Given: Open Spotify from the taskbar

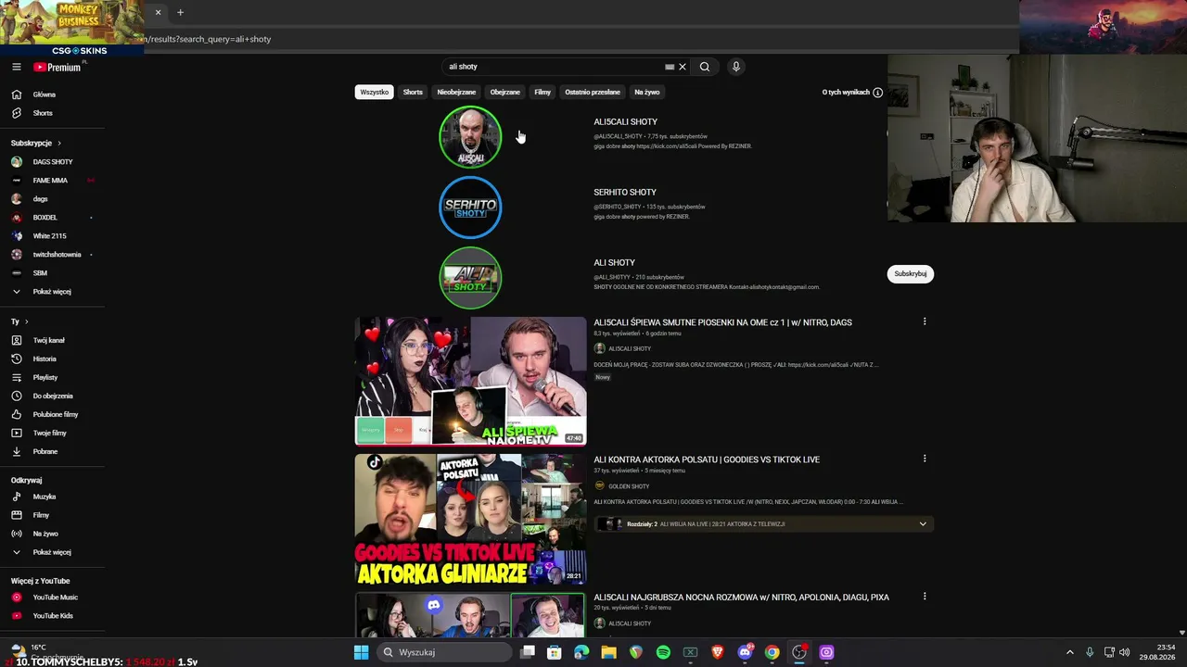Looking at the screenshot, I should coord(663,652).
